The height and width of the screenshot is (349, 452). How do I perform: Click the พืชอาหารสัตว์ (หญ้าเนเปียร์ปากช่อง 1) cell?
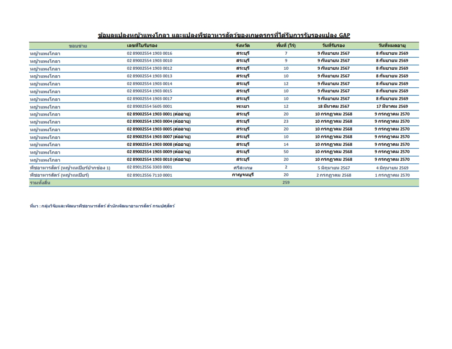[70, 168]
